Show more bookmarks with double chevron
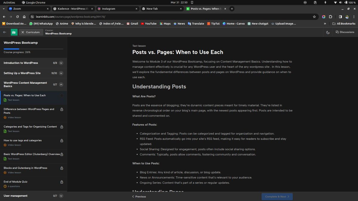The image size is (358, 201). click(325, 24)
